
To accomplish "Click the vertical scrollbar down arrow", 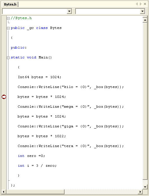I will point(145,187).
